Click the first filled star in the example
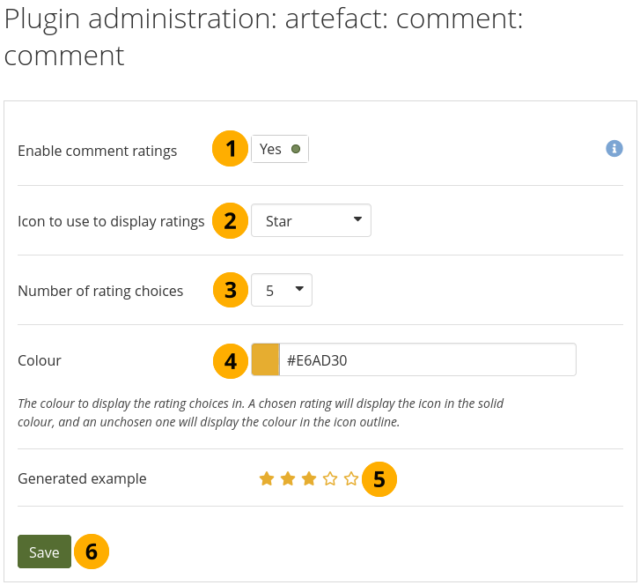Image resolution: width=640 pixels, height=585 pixels. point(267,478)
